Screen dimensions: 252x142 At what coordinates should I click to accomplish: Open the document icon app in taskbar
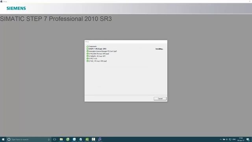[80, 139]
